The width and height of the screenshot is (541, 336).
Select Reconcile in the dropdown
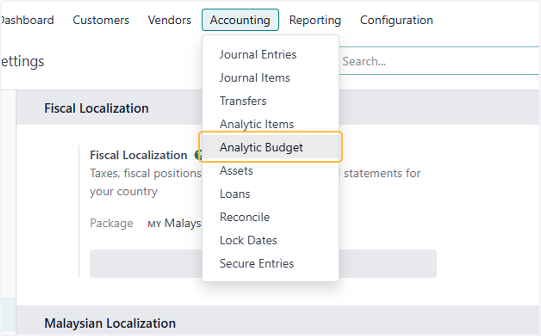click(270, 217)
